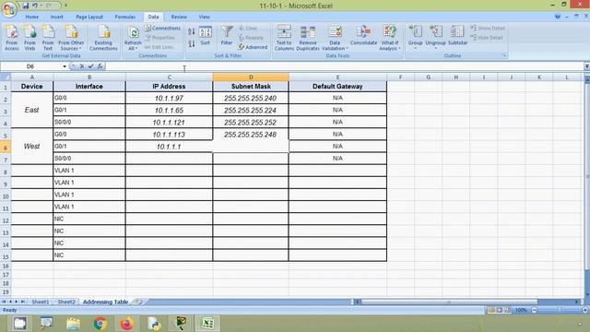Viewport: 590px width, 332px height.
Task: Ungroup the selected rows
Action: (436, 37)
